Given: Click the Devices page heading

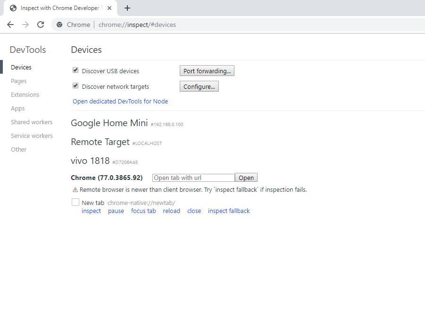Looking at the screenshot, I should point(86,50).
